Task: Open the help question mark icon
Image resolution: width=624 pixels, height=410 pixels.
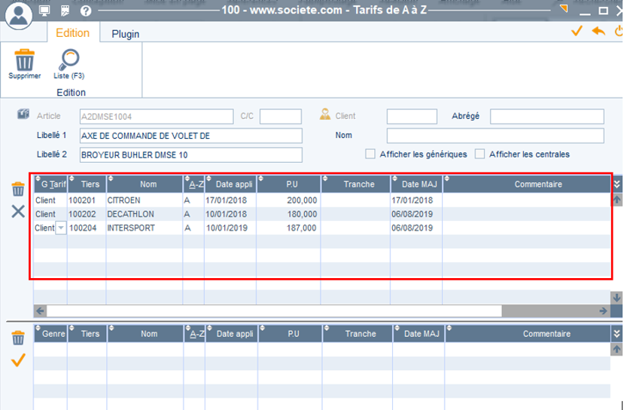Action: (x=86, y=11)
